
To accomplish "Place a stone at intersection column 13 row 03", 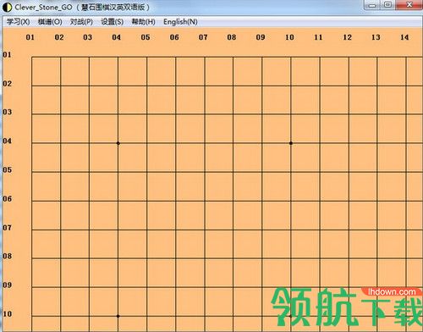I will point(377,114).
